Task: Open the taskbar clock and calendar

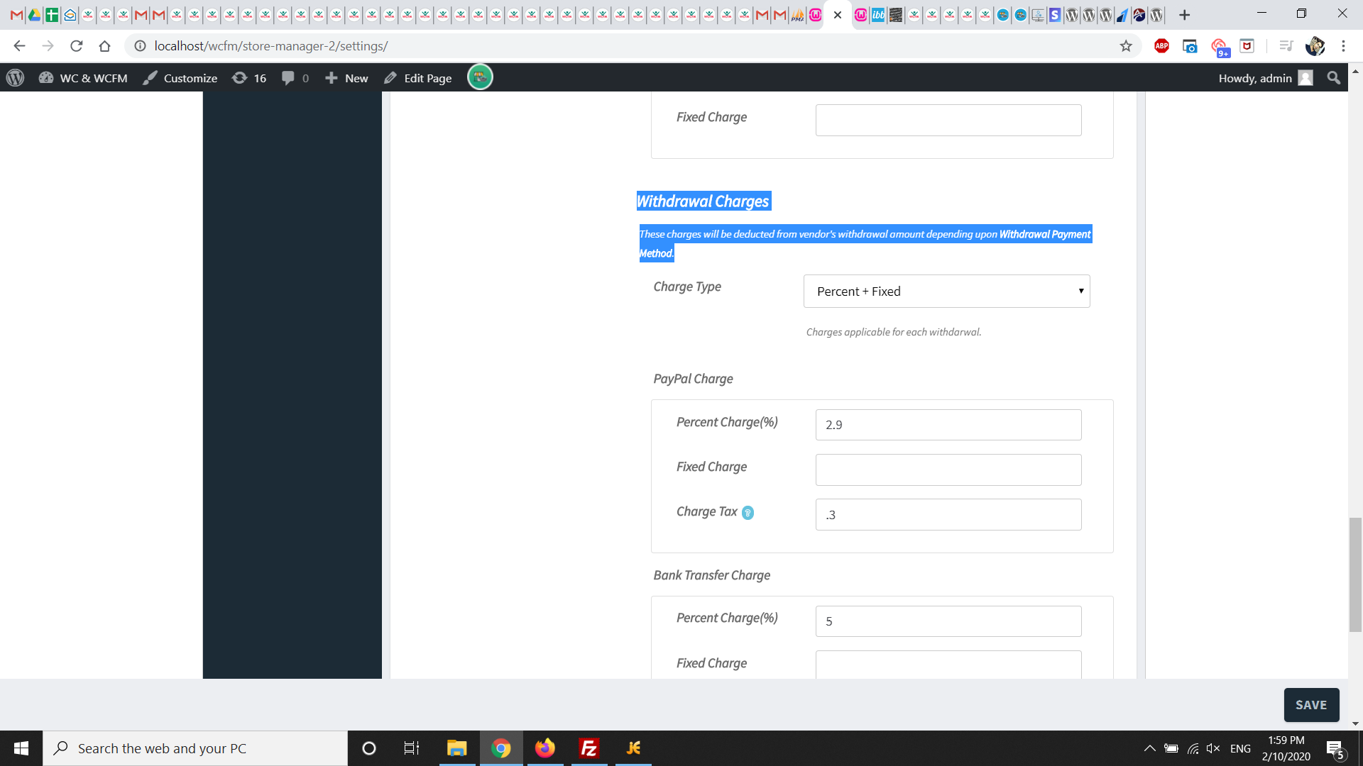Action: (x=1286, y=748)
